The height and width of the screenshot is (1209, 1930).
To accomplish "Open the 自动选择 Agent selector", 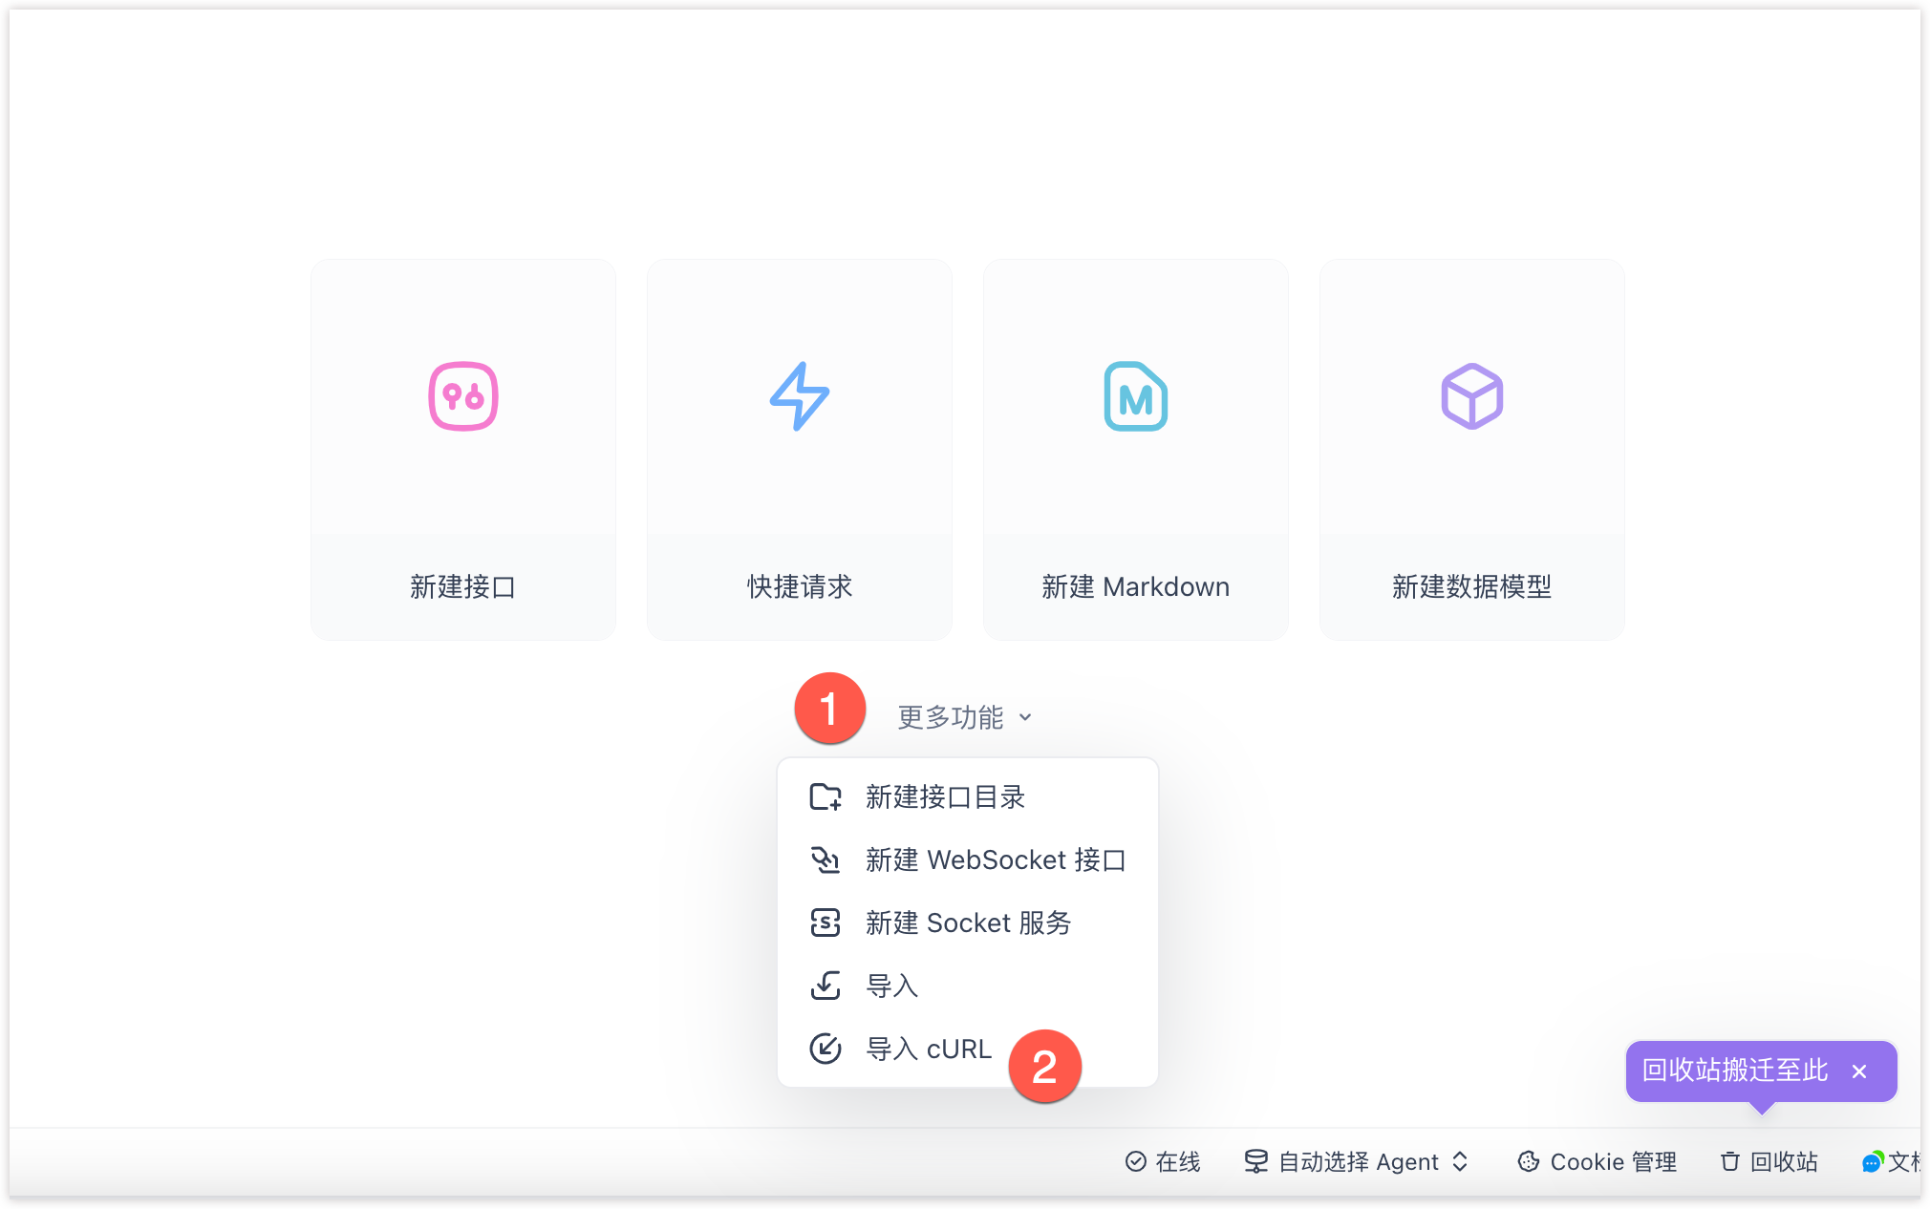I will point(1357,1161).
